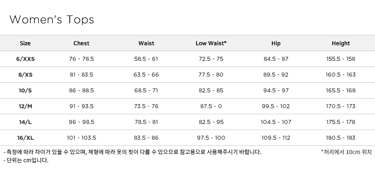Select the 14/L size row label

tap(25, 122)
